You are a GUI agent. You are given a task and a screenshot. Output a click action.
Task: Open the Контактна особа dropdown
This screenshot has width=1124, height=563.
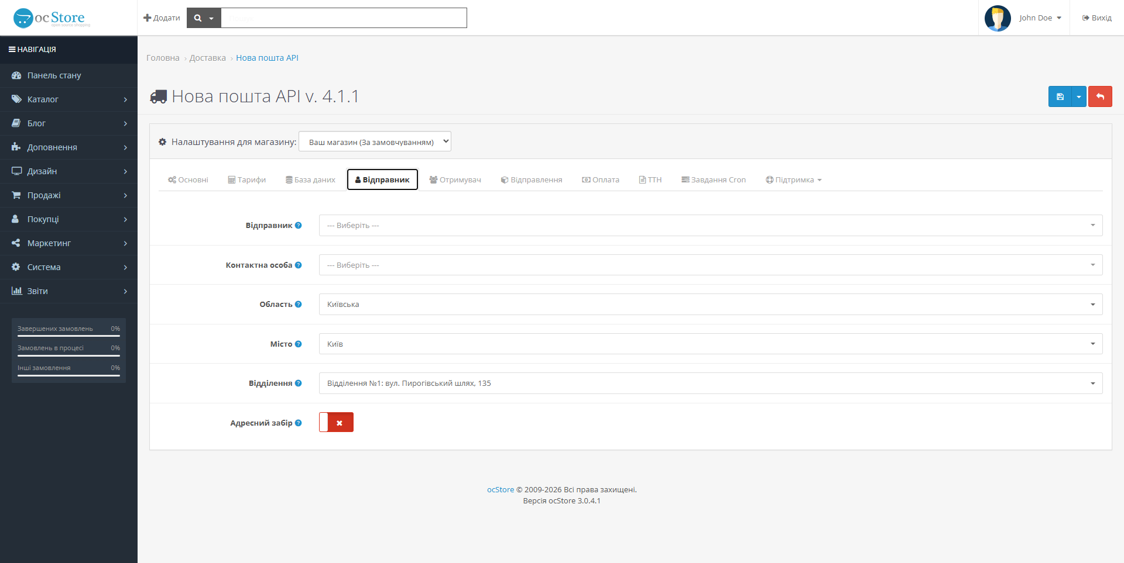(711, 265)
